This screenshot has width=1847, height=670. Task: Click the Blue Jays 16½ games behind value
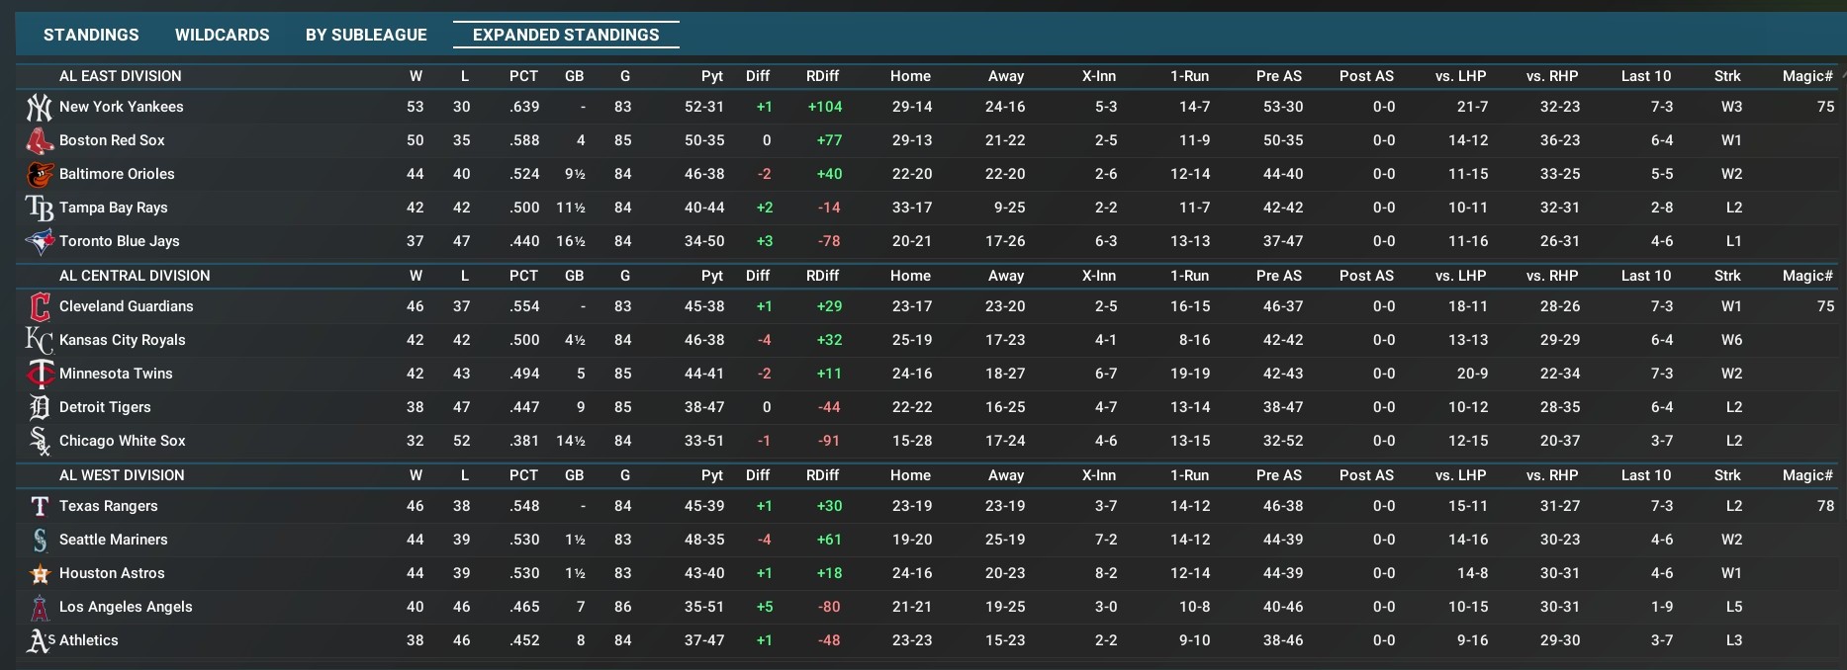[571, 241]
